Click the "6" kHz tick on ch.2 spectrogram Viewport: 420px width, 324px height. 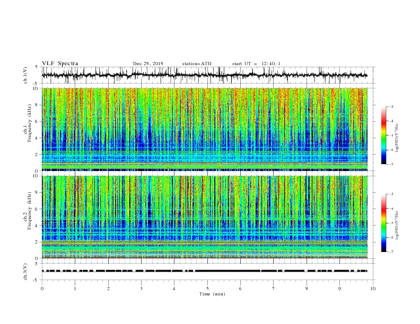37,209
